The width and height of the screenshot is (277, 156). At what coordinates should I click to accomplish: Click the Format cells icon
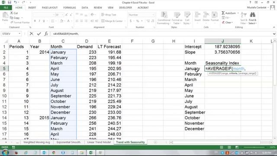(x=215, y=15)
